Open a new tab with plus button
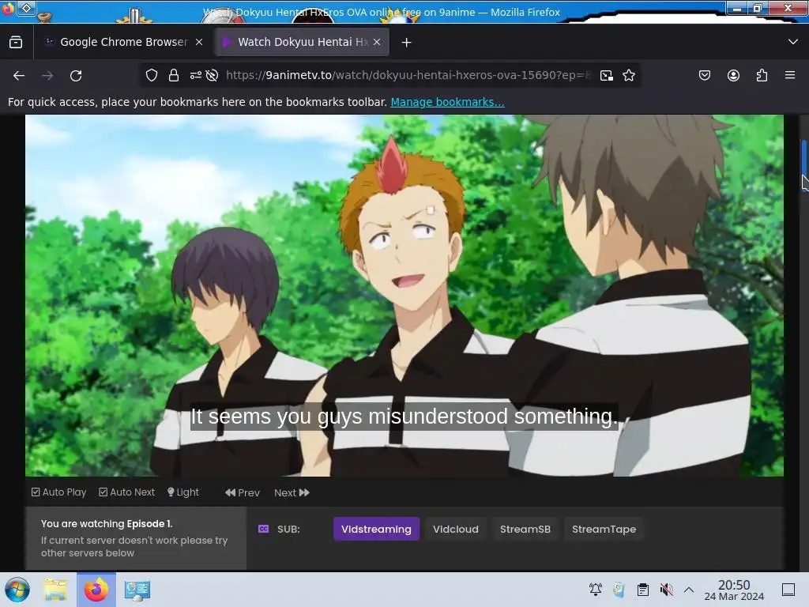The width and height of the screenshot is (809, 607). pos(407,43)
